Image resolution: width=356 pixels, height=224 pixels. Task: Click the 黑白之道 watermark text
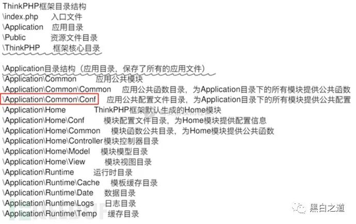pyautogui.click(x=328, y=208)
